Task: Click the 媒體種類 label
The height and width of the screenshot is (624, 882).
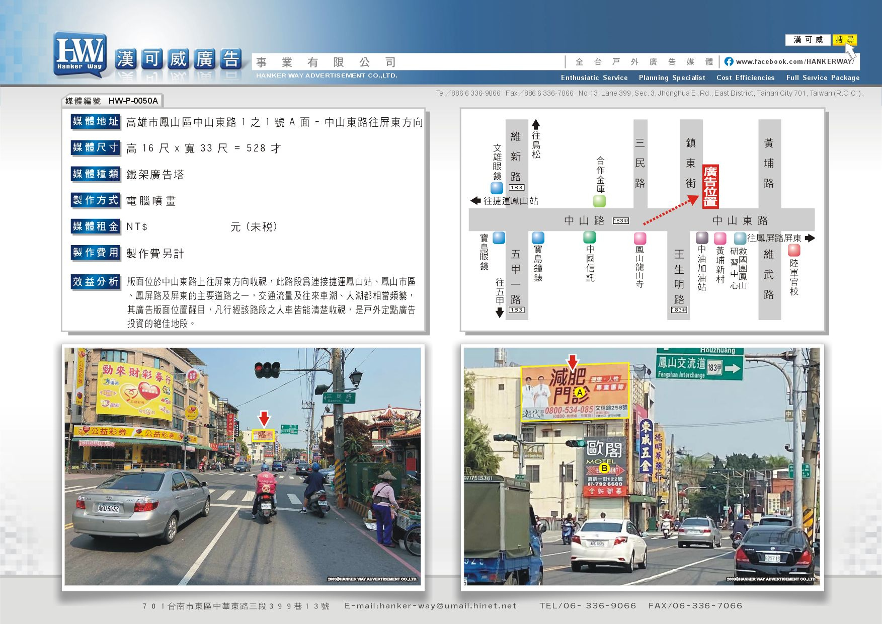Action: [x=96, y=174]
